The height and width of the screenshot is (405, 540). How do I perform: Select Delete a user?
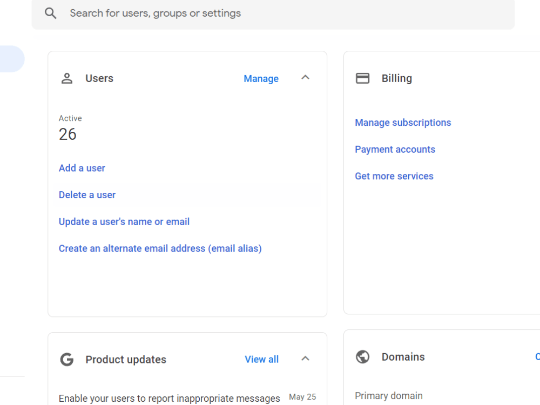coord(87,195)
